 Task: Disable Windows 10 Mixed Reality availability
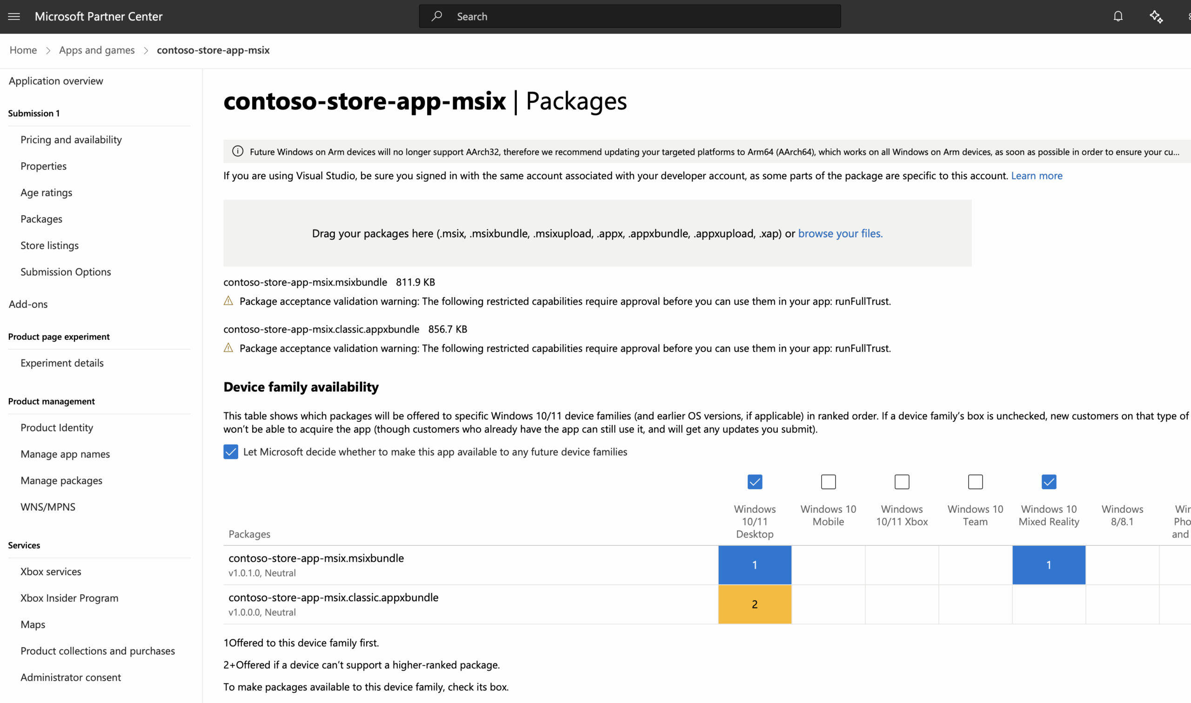click(1048, 481)
